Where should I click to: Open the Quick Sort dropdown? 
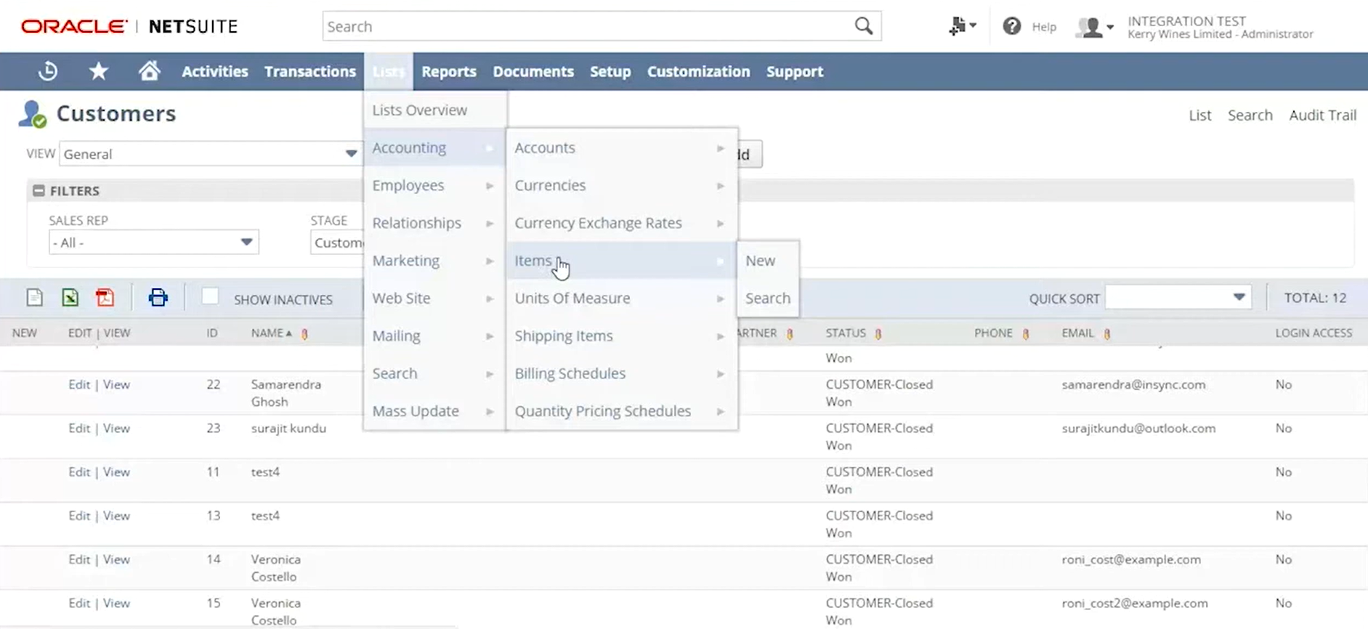point(1178,297)
